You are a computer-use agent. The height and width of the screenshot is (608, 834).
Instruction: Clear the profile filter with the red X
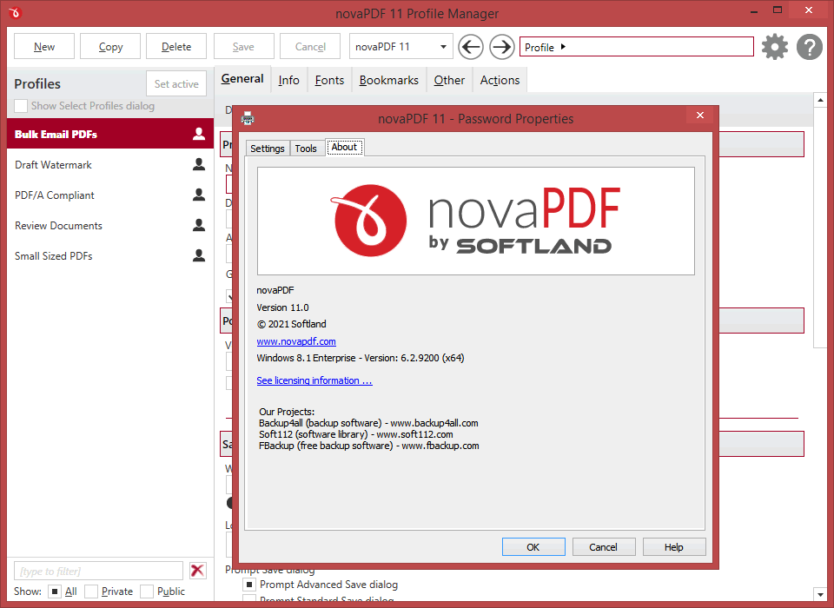[197, 571]
